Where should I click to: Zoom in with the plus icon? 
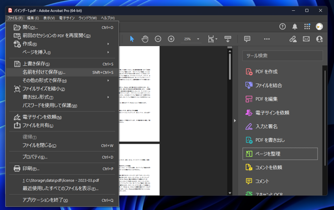coord(171,39)
